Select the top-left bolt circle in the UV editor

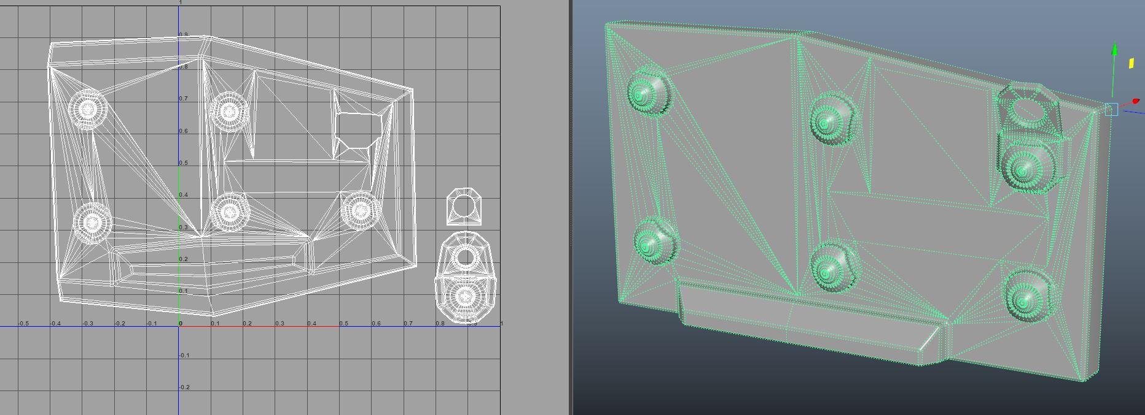pyautogui.click(x=88, y=109)
